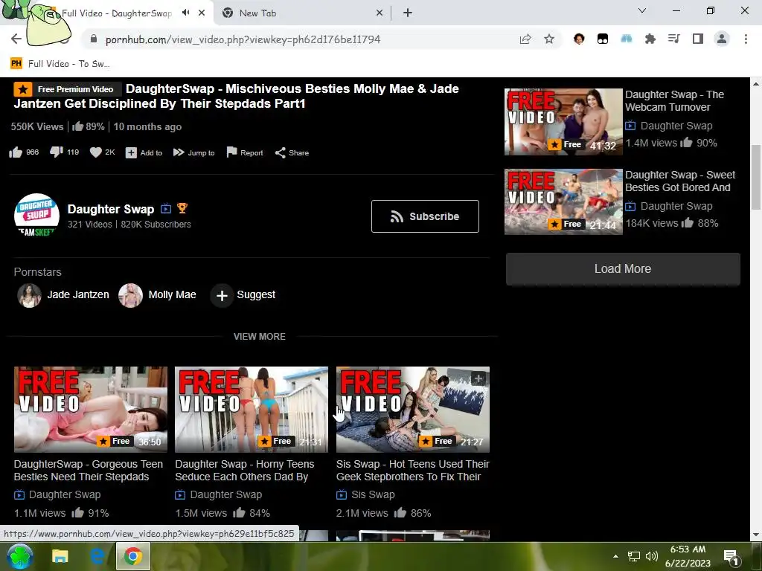Screen dimensions: 762x571
Task: Subscribe to the channel
Action: coord(425,216)
